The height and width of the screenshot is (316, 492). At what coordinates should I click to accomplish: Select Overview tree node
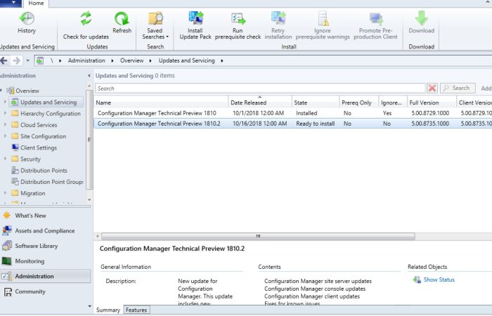click(x=27, y=91)
